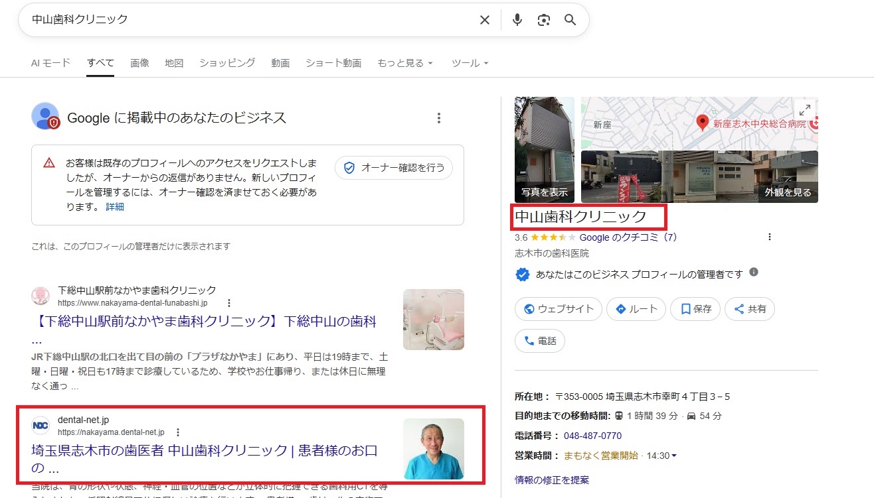
Task: Select the ショート動画 tab
Action: [333, 63]
